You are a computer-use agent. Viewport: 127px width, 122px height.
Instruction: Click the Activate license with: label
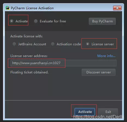point(26,36)
